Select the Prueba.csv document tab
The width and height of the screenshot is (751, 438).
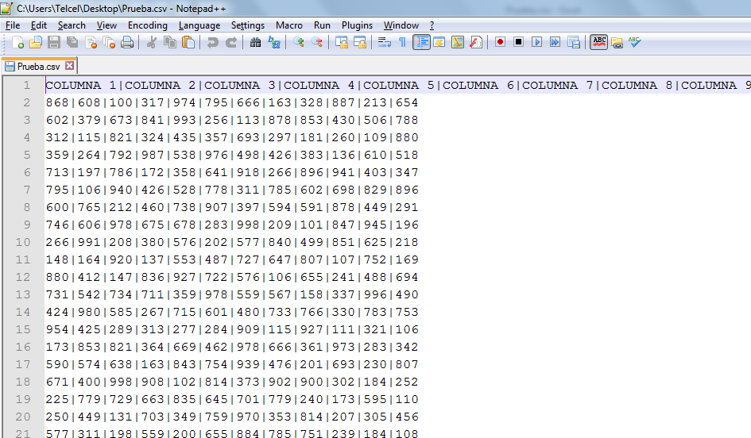coord(38,67)
